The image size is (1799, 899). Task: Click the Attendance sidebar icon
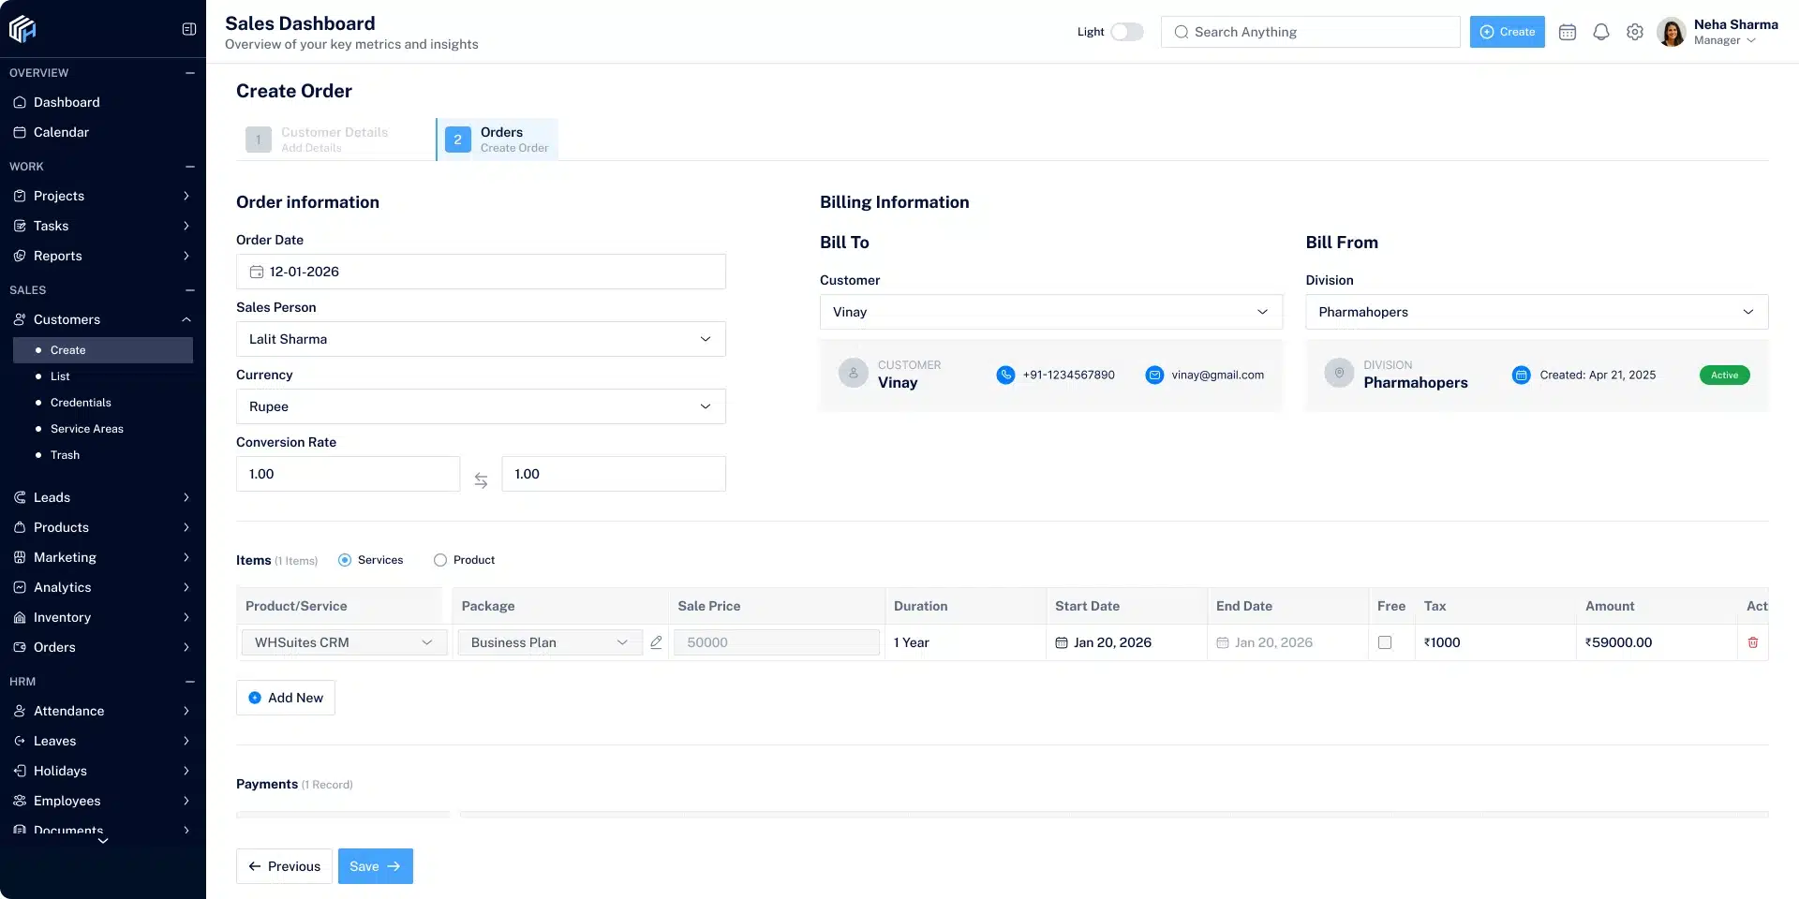pyautogui.click(x=20, y=711)
